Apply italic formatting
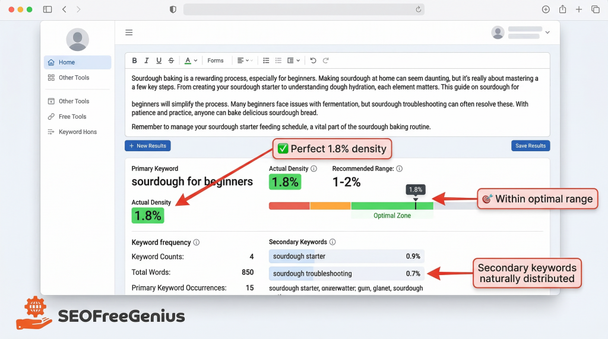 [146, 60]
